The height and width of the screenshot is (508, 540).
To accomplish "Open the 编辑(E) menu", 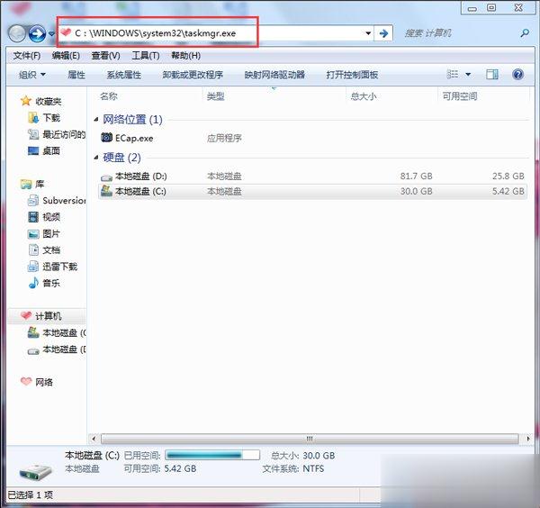I will click(66, 56).
